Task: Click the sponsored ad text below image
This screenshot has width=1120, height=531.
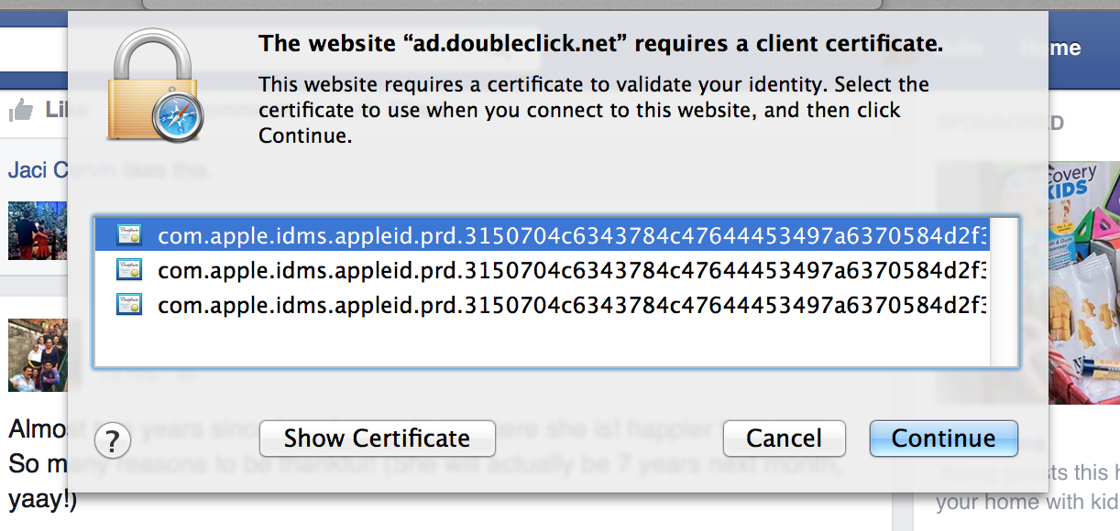Action: point(1027,487)
